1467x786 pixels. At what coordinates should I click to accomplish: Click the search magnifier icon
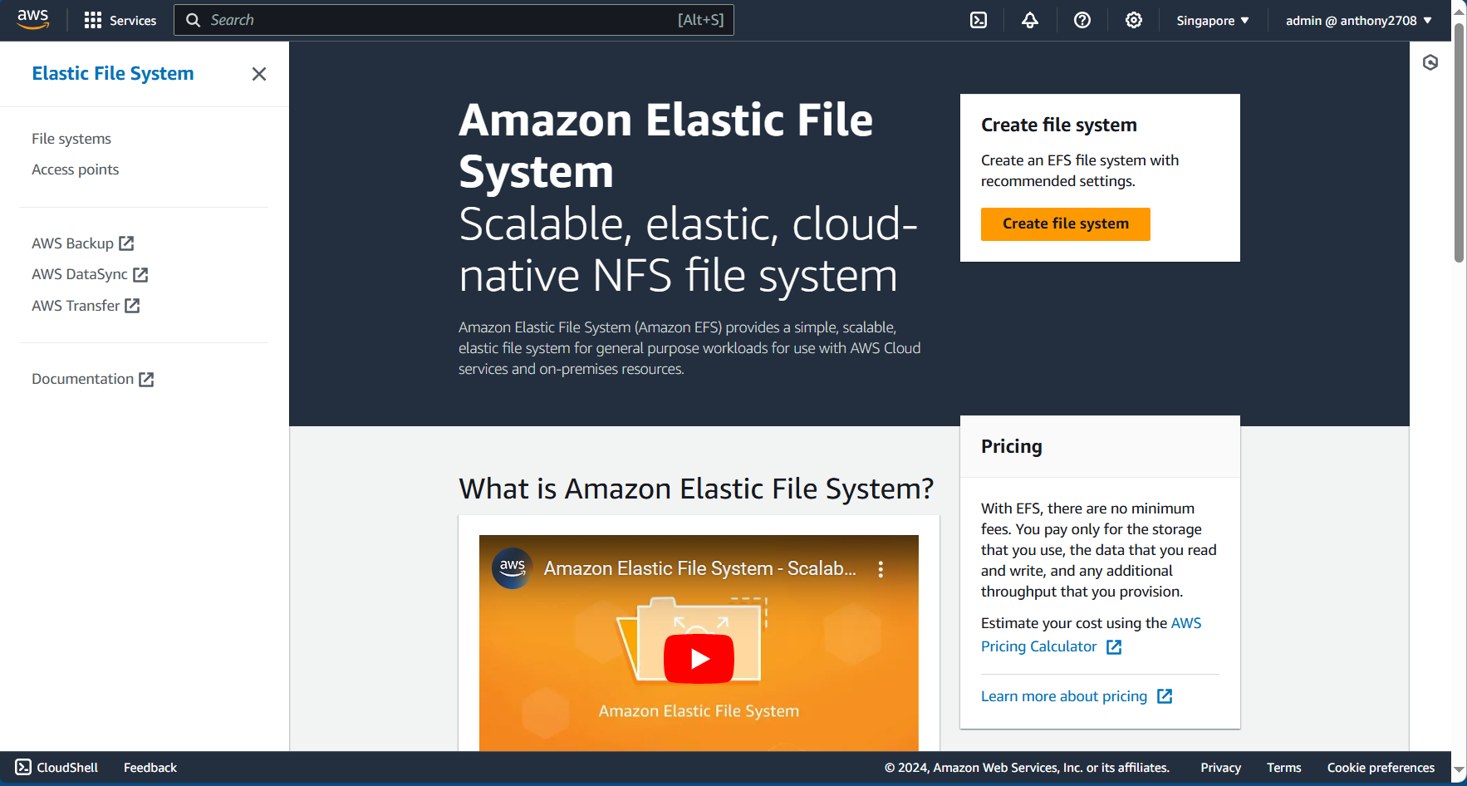193,20
